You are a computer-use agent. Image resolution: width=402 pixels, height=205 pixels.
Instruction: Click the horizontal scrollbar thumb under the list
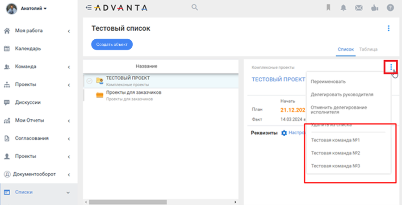(128, 202)
